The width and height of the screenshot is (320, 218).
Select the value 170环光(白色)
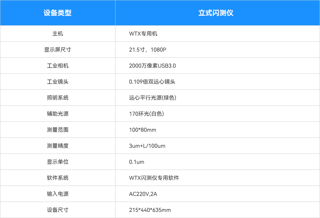pyautogui.click(x=147, y=114)
